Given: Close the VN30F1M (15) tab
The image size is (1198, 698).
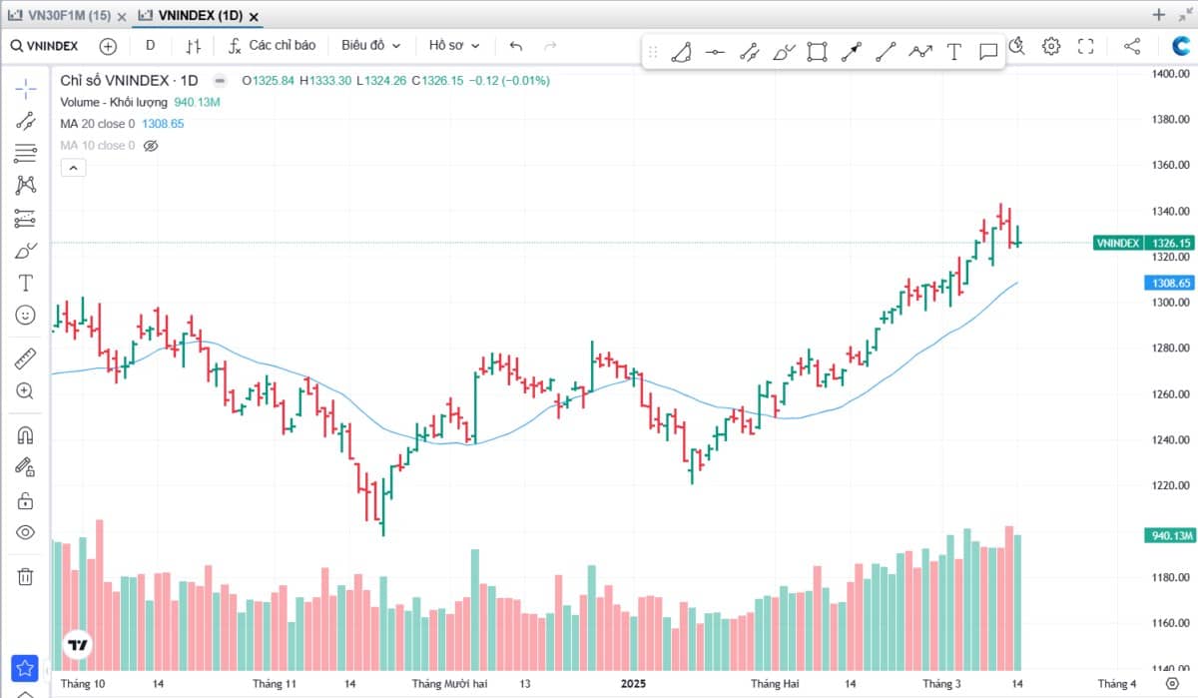Looking at the screenshot, I should point(122,15).
